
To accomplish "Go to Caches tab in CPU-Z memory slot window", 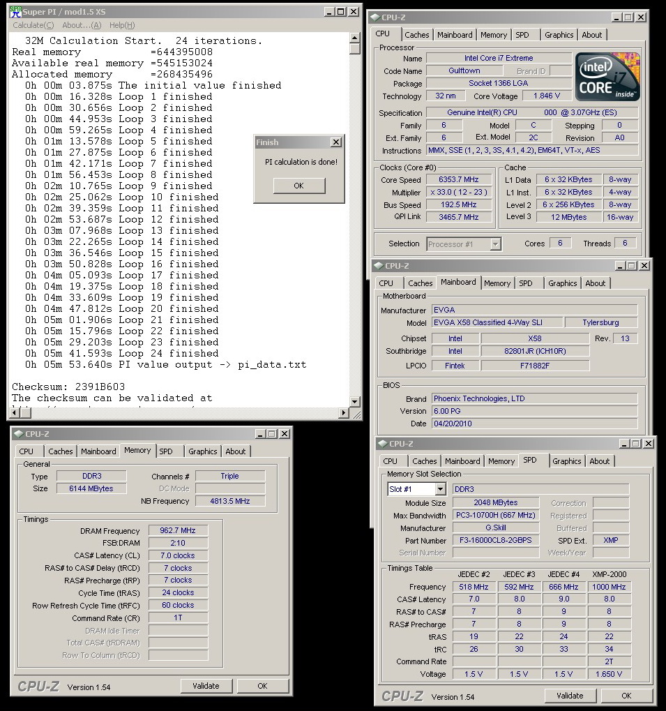I will [425, 461].
